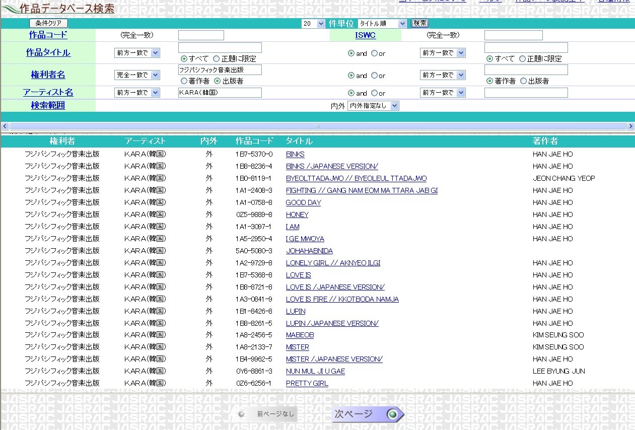Select 'and' radio in 作品タイトル row
The width and height of the screenshot is (635, 430).
[351, 53]
